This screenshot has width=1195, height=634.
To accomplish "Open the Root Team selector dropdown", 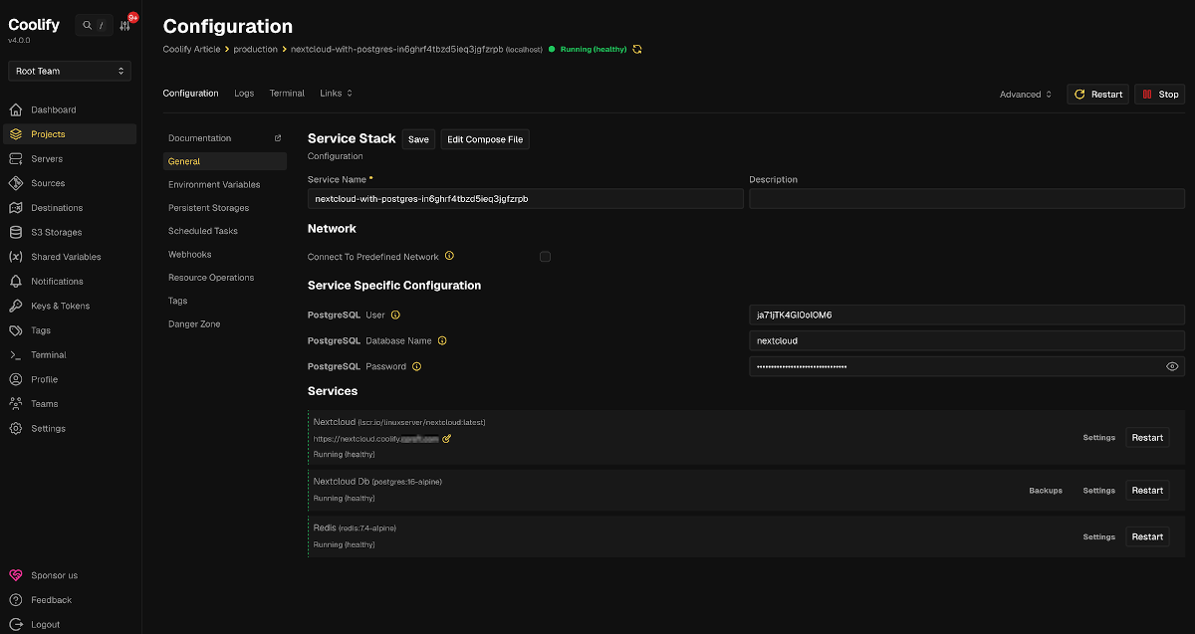I will [x=69, y=71].
